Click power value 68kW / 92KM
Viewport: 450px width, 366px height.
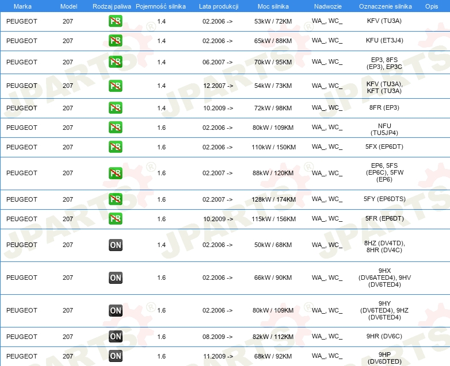pos(273,356)
